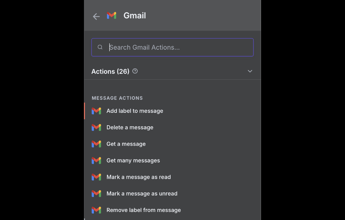Click Gmail icon beside Mark as unread
The width and height of the screenshot is (345, 220).
96,194
